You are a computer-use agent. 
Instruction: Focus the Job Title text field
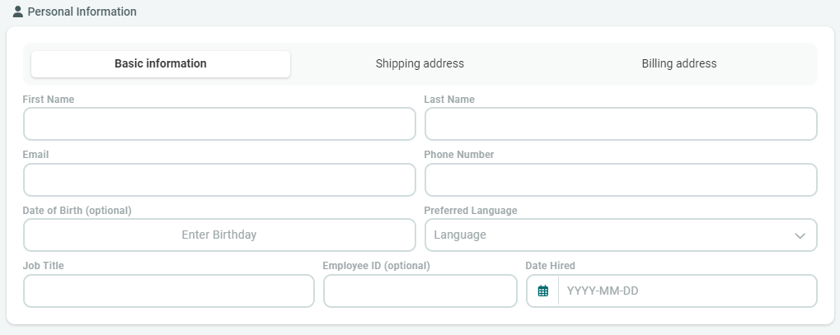(x=169, y=291)
